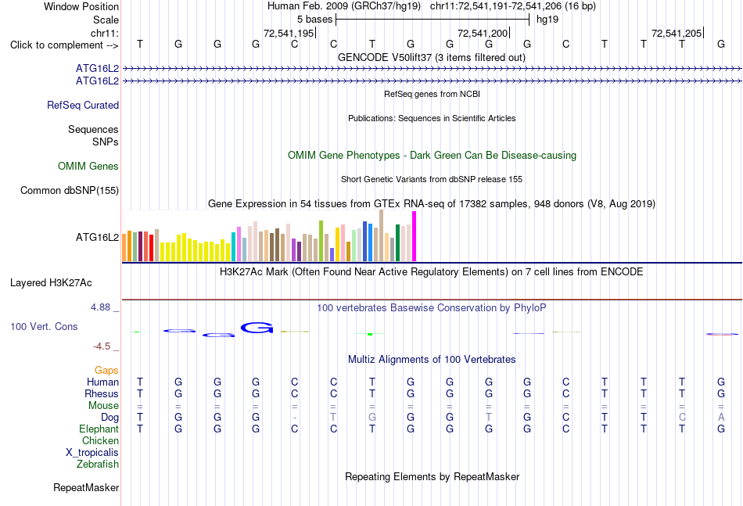The image size is (743, 506).
Task: Open the OMIM Genes track label
Action: pyautogui.click(x=88, y=167)
